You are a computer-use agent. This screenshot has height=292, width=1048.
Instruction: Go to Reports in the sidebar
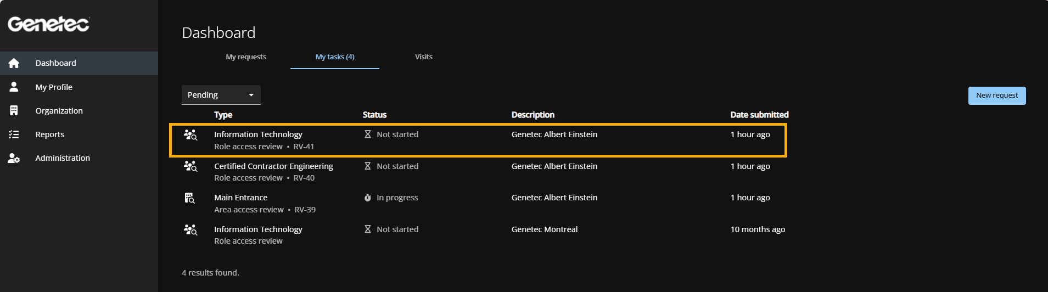(50, 134)
